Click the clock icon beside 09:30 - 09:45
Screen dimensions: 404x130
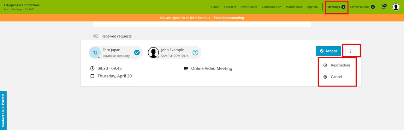(x=92, y=68)
